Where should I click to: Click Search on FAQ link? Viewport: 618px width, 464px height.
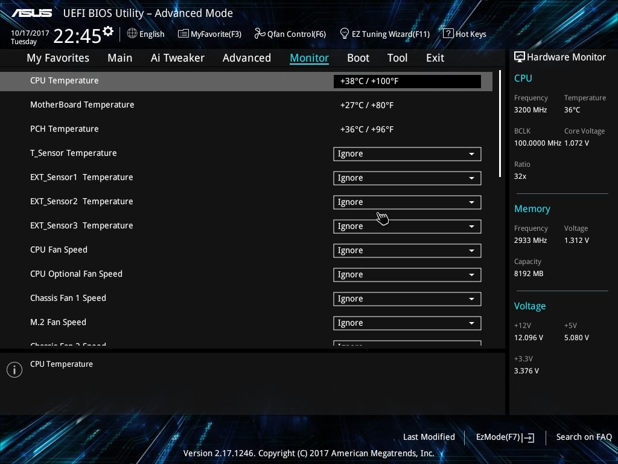pos(584,437)
